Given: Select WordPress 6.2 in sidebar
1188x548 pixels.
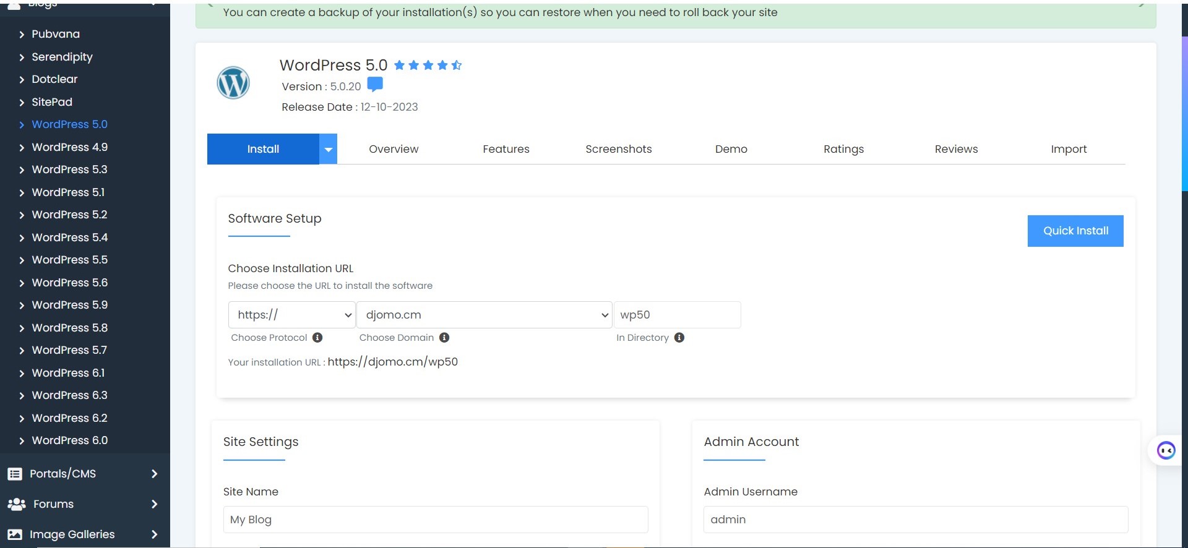Looking at the screenshot, I should 69,418.
